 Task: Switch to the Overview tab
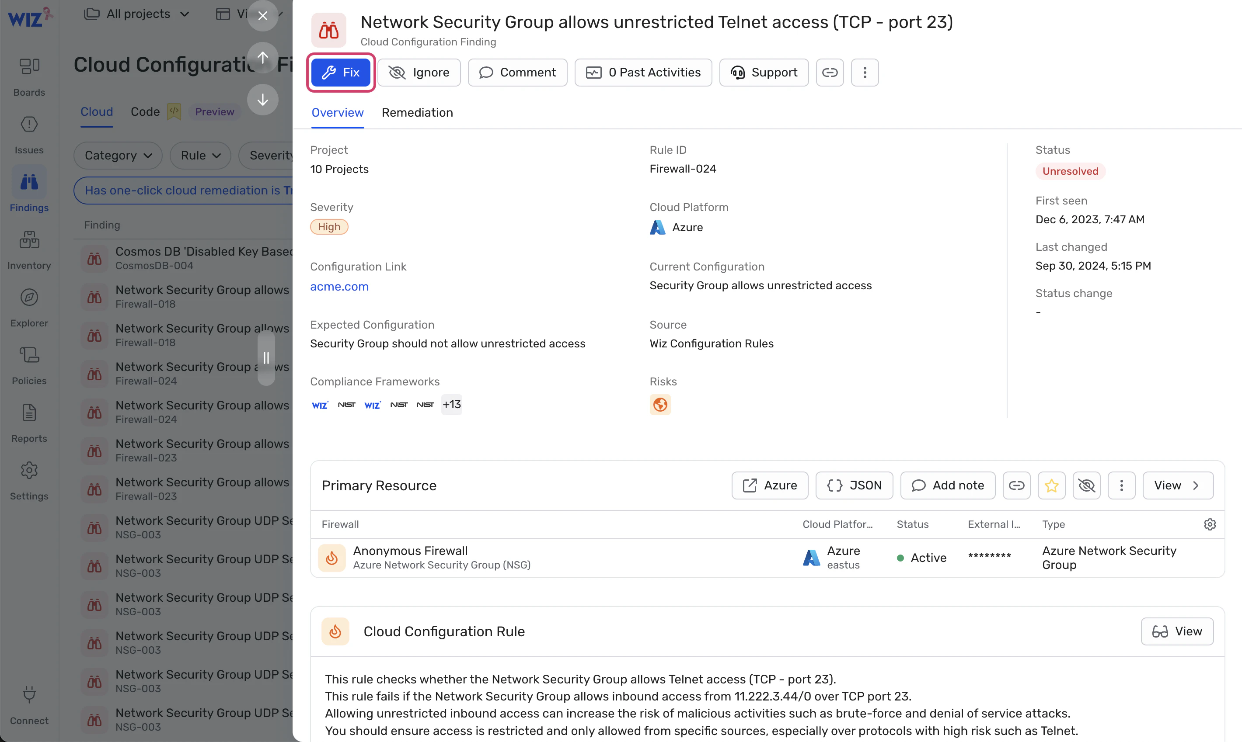[337, 112]
